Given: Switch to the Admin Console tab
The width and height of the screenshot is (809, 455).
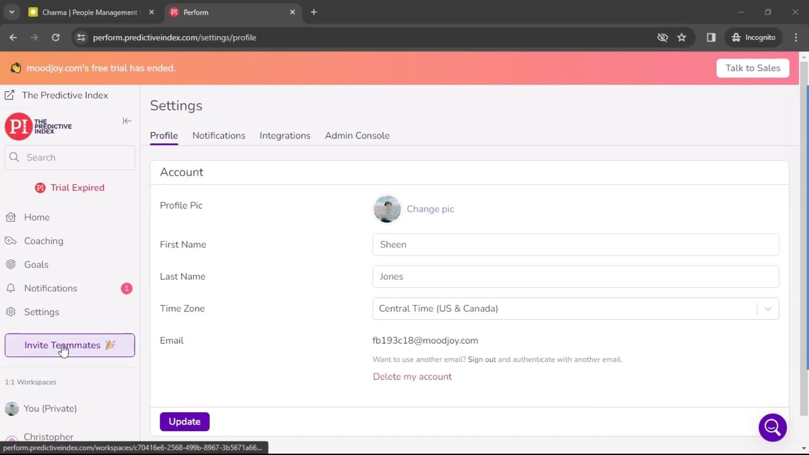Looking at the screenshot, I should [357, 136].
